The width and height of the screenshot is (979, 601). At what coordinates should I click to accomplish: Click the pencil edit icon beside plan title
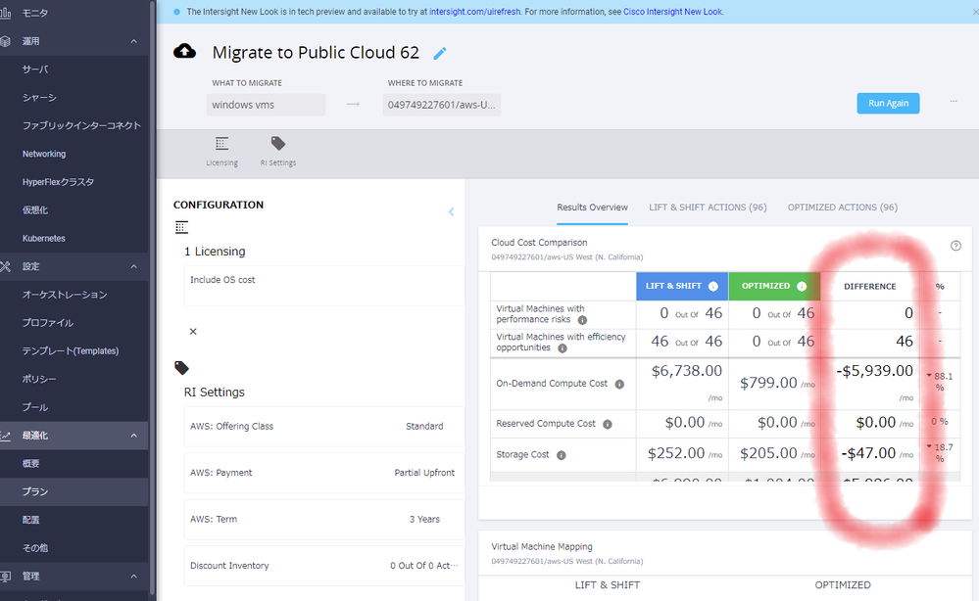440,54
